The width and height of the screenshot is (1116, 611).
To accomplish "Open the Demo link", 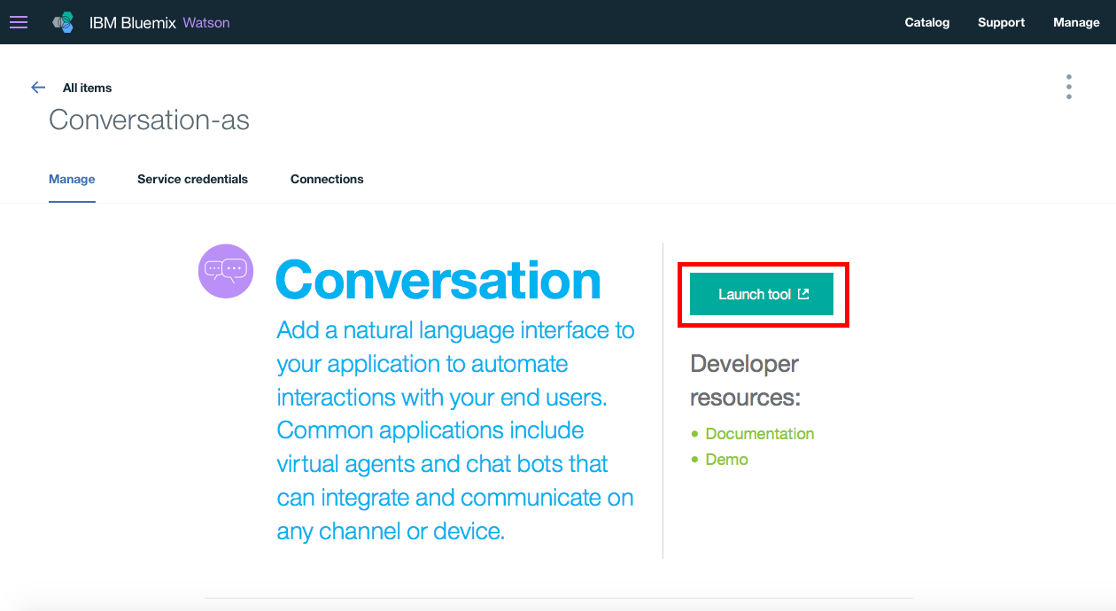I will coord(727,460).
